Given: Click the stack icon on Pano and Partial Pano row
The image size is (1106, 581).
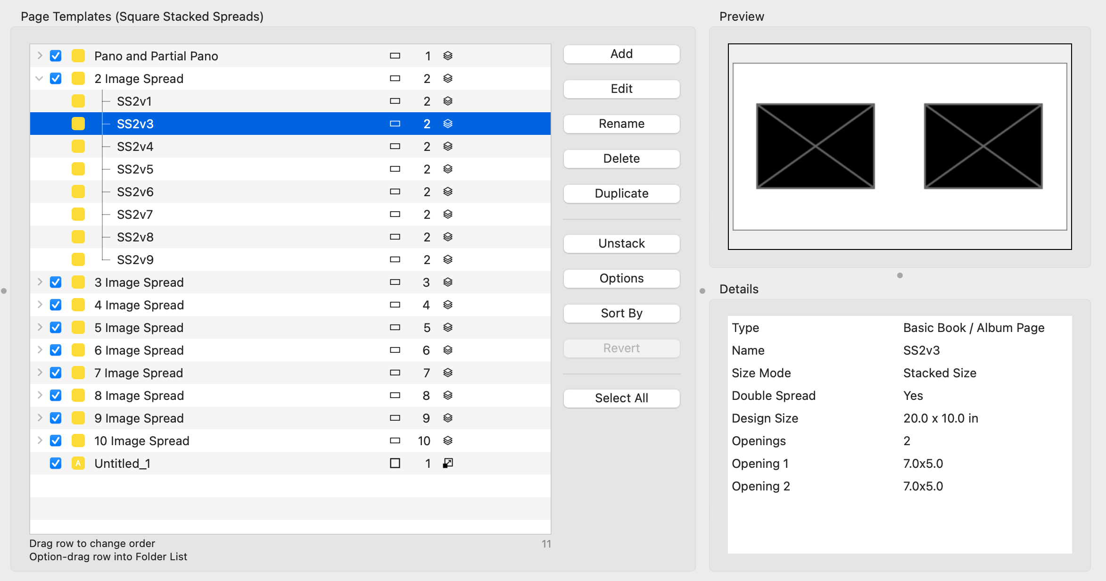Looking at the screenshot, I should 448,56.
